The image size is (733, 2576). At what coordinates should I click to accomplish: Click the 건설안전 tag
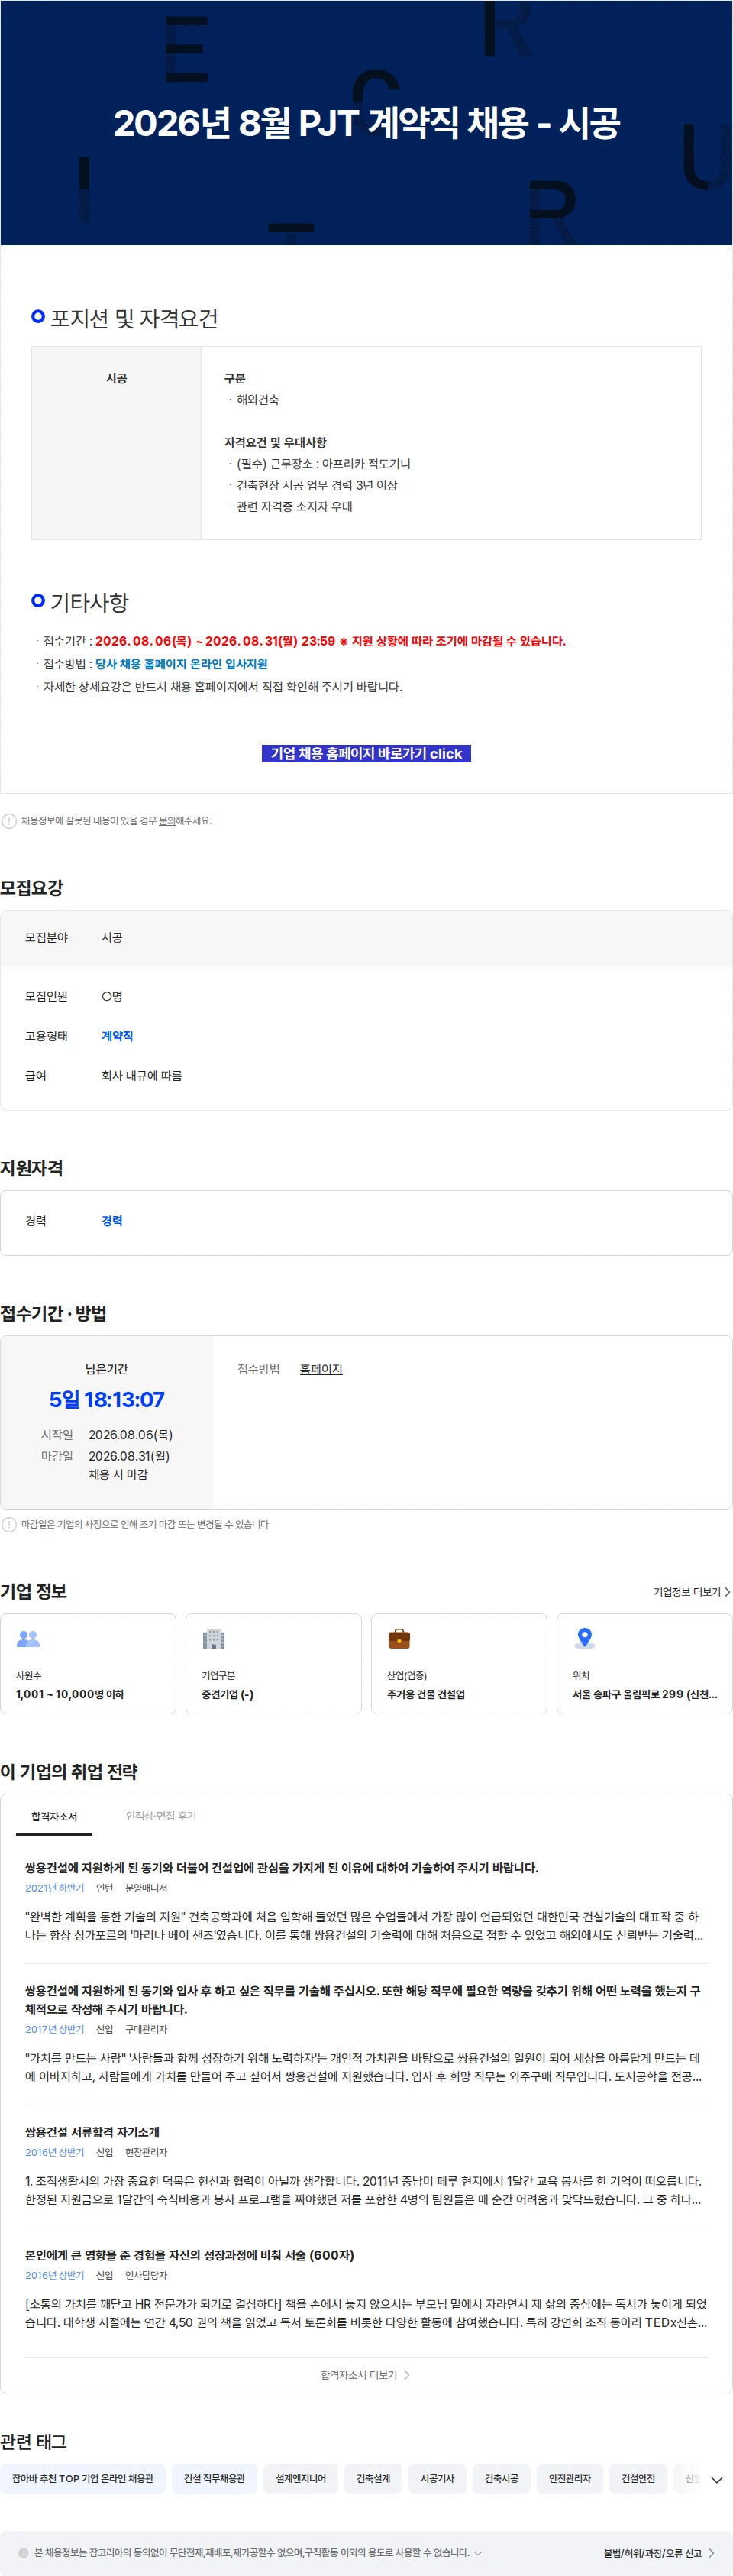pyautogui.click(x=638, y=2479)
